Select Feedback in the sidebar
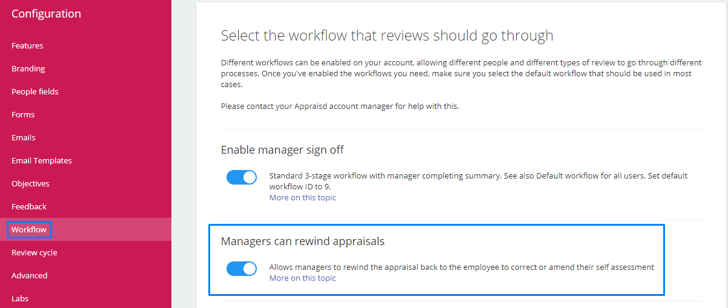This screenshot has width=728, height=308. [29, 206]
